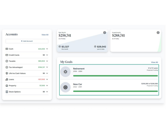
Task: Expand the Credit Cards row
Action: (x=47, y=55)
